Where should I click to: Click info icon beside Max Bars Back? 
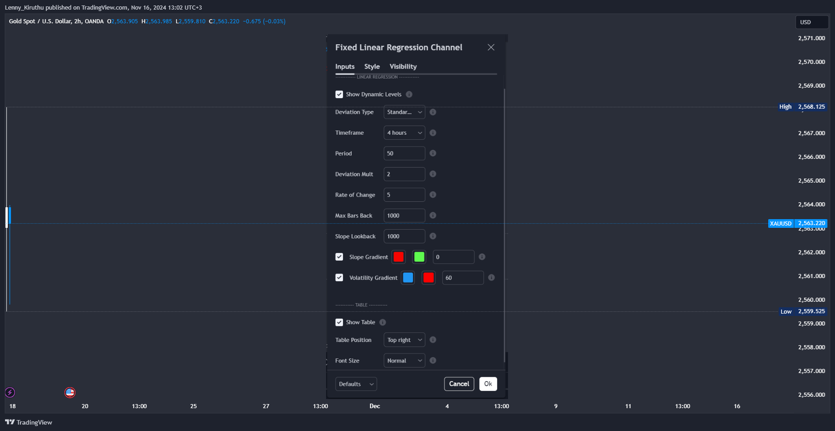[433, 215]
